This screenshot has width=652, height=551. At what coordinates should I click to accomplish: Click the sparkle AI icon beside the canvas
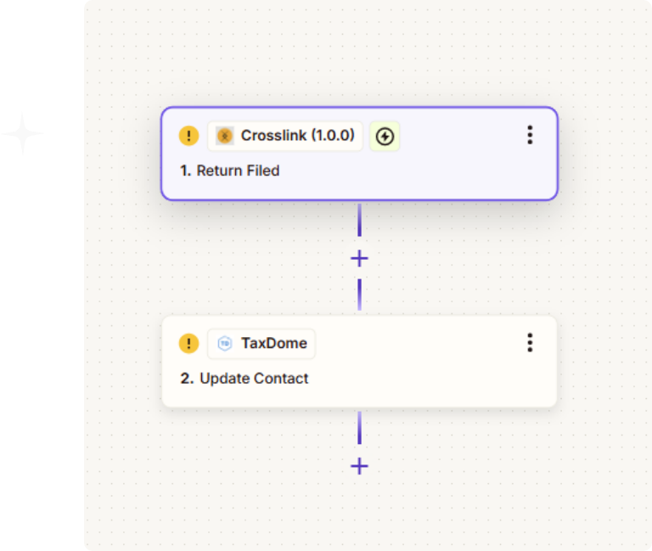click(x=22, y=133)
